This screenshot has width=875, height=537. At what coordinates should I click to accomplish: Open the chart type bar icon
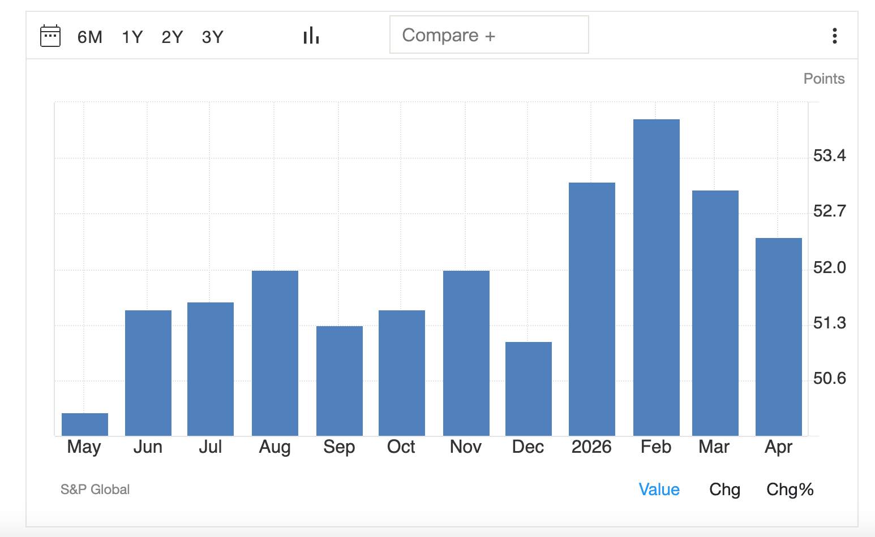coord(311,36)
